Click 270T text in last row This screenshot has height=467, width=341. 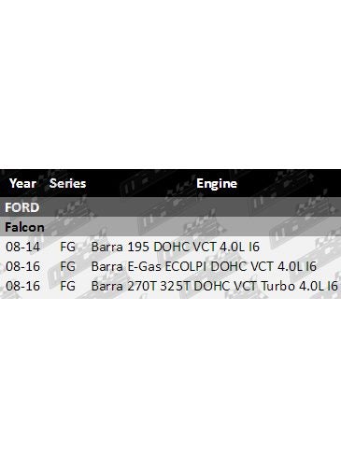141,286
